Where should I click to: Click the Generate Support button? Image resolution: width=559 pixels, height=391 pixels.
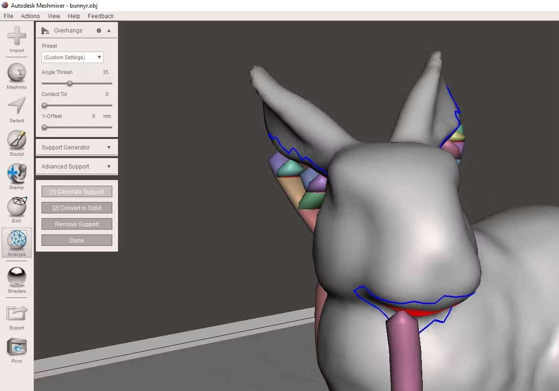pyautogui.click(x=76, y=191)
